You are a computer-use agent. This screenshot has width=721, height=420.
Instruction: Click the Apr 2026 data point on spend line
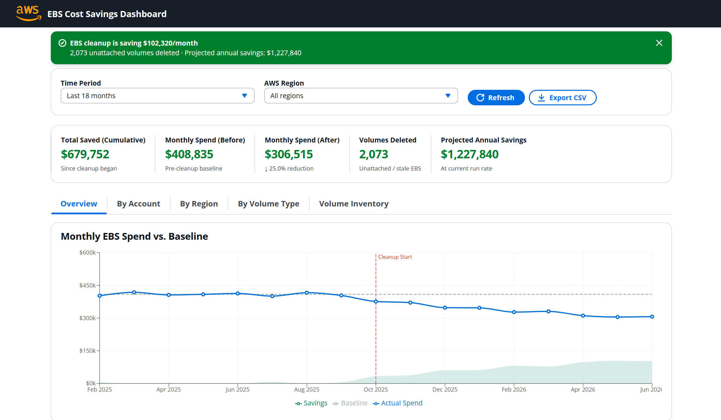583,316
